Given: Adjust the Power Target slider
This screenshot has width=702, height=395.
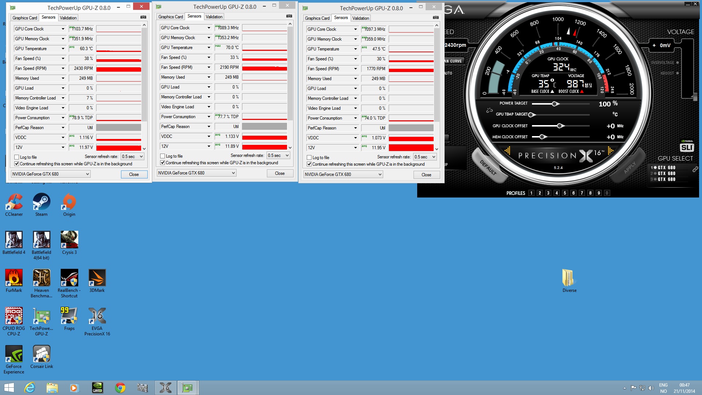Looking at the screenshot, I should 555,104.
